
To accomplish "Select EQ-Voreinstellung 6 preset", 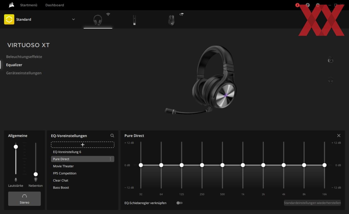I will pos(83,152).
